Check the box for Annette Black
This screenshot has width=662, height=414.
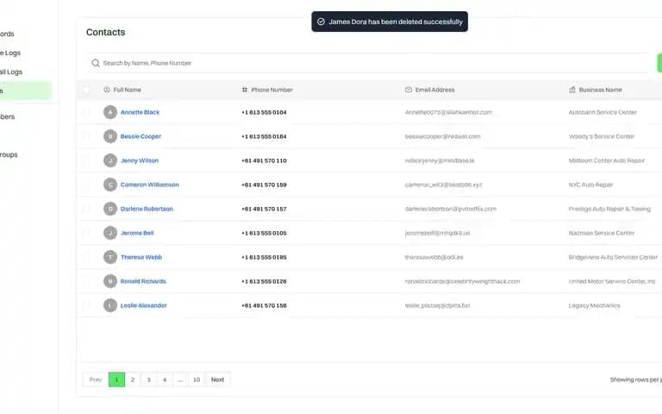[x=86, y=112]
